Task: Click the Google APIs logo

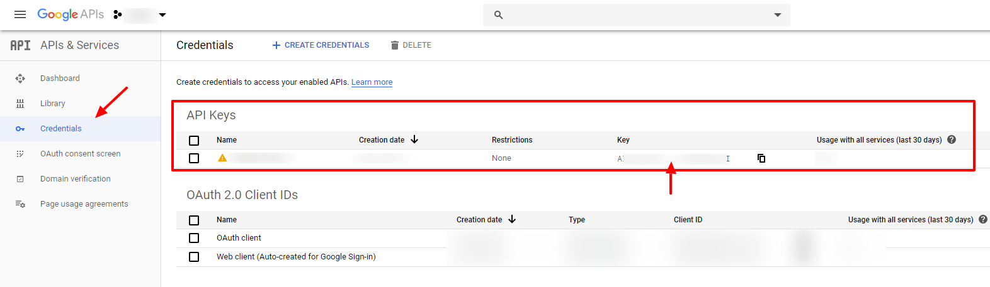Action: click(x=71, y=14)
